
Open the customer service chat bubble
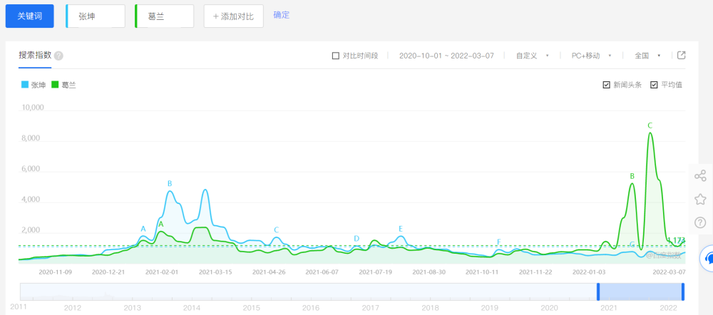[708, 257]
